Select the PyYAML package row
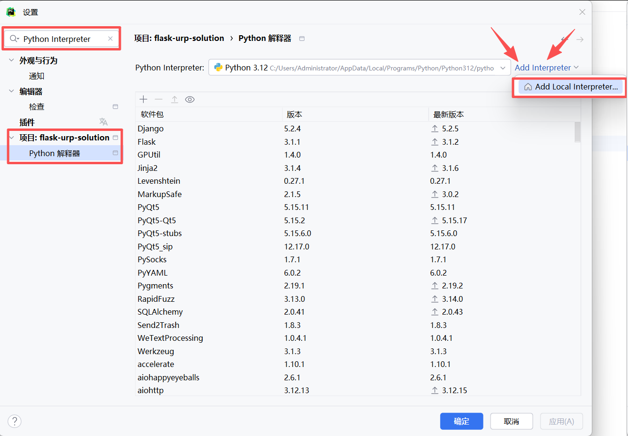 click(355, 273)
